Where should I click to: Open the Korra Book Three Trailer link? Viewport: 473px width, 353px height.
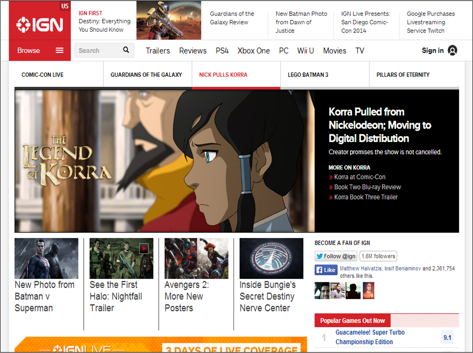(x=365, y=197)
